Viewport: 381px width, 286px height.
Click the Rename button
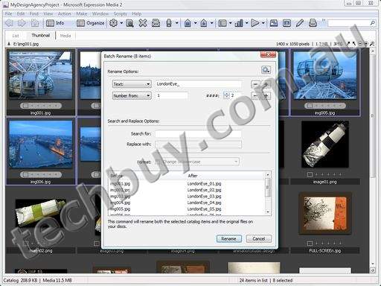[228, 239]
